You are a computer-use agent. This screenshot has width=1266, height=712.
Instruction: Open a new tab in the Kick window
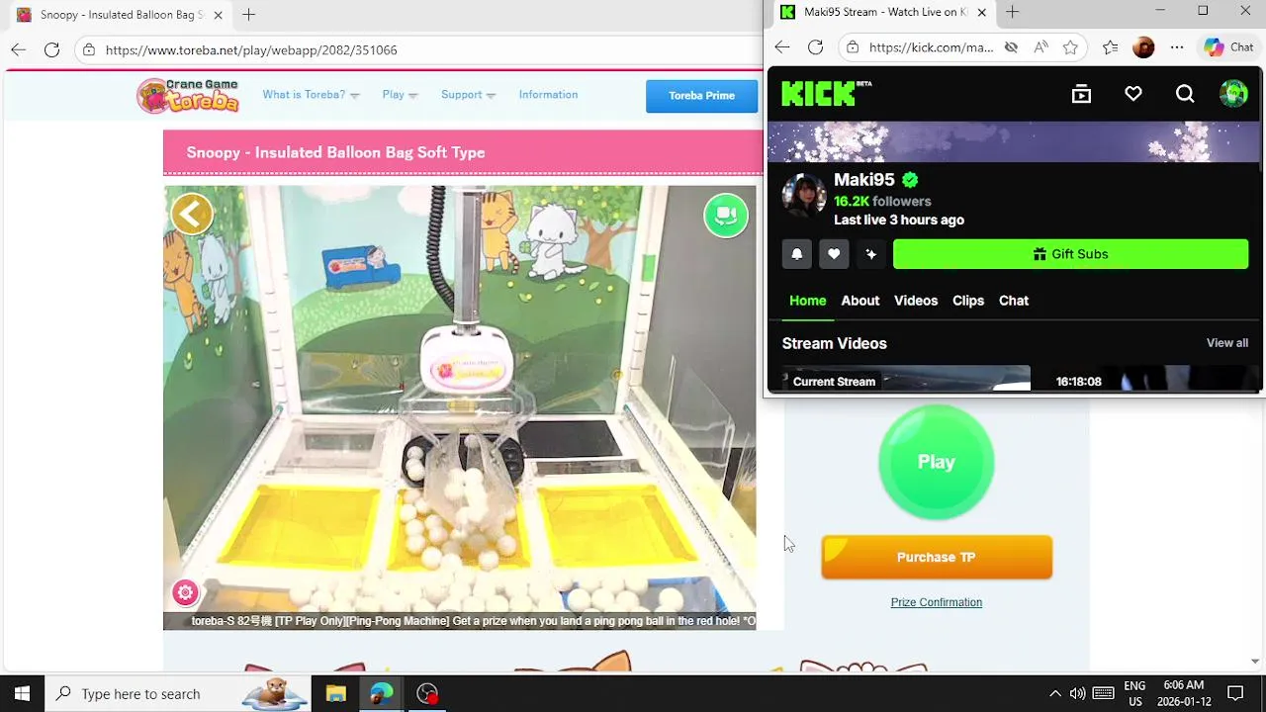(1012, 12)
